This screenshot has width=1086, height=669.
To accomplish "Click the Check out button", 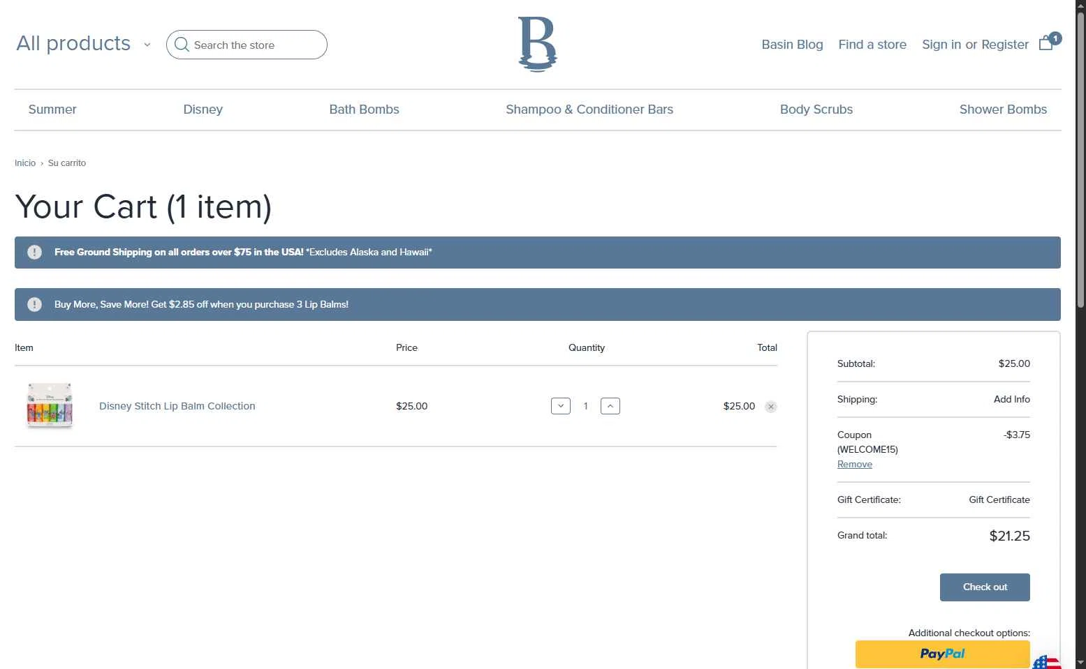I will pos(985,587).
